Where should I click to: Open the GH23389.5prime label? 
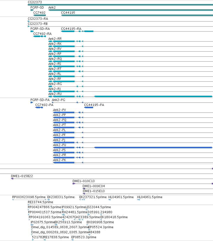pos(87,217)
